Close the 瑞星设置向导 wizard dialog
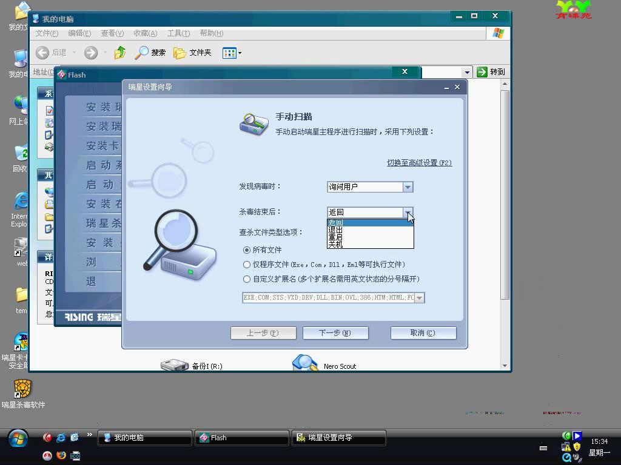 (457, 87)
